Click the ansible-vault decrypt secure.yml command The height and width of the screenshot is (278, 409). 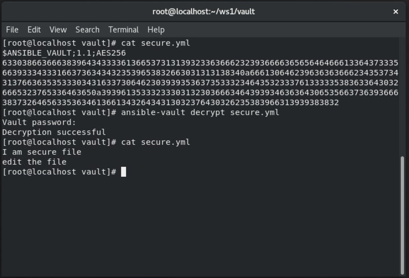[200, 112]
